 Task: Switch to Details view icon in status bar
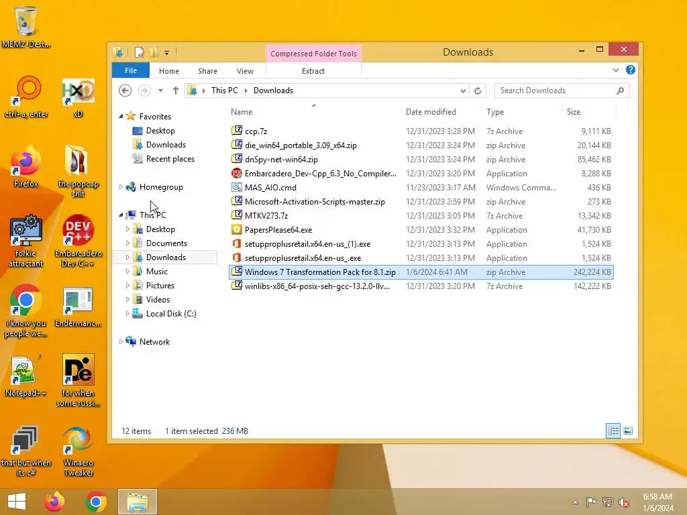coord(613,431)
